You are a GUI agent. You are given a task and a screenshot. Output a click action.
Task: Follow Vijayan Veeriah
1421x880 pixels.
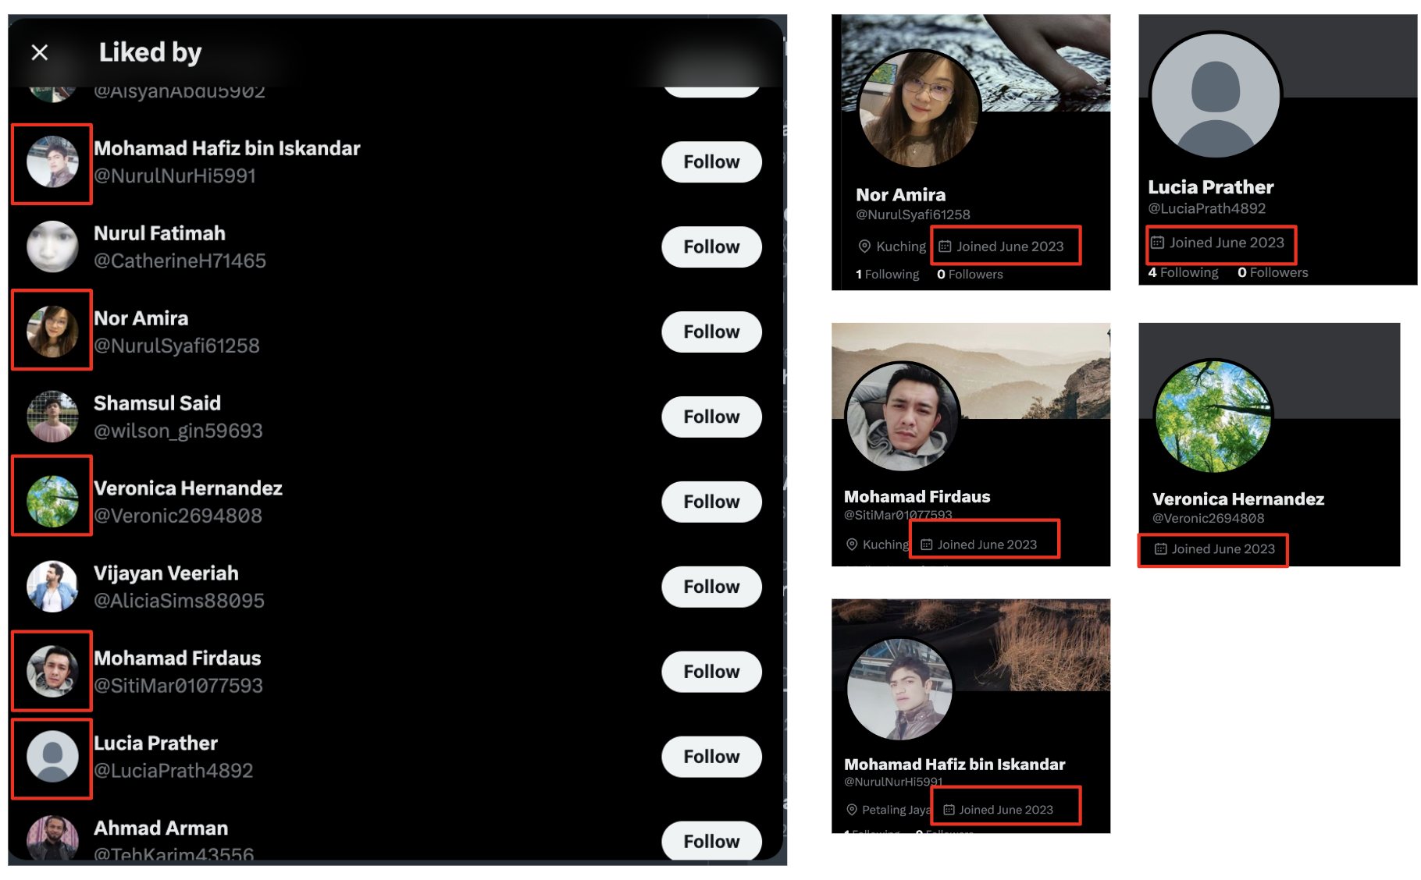click(x=711, y=587)
